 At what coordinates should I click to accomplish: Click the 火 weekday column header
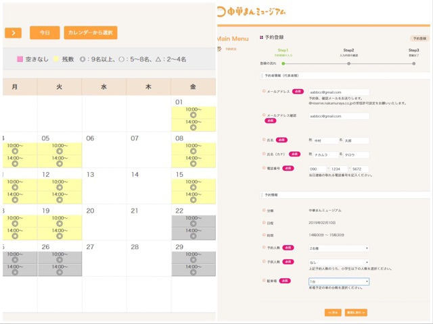pyautogui.click(x=60, y=87)
